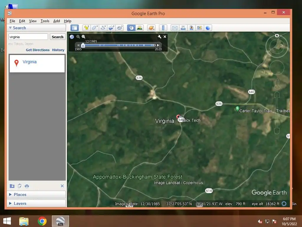Open the Tools menu

click(x=45, y=21)
